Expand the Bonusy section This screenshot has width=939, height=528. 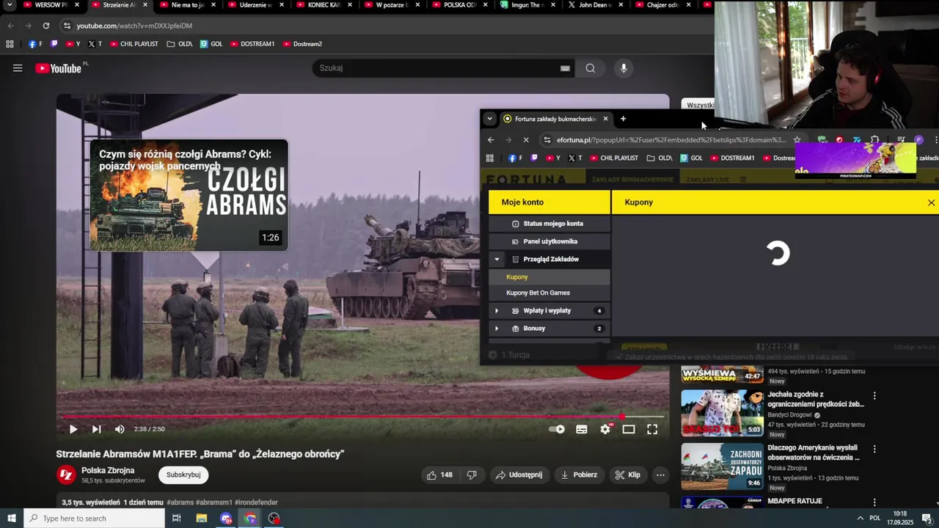pyautogui.click(x=497, y=329)
